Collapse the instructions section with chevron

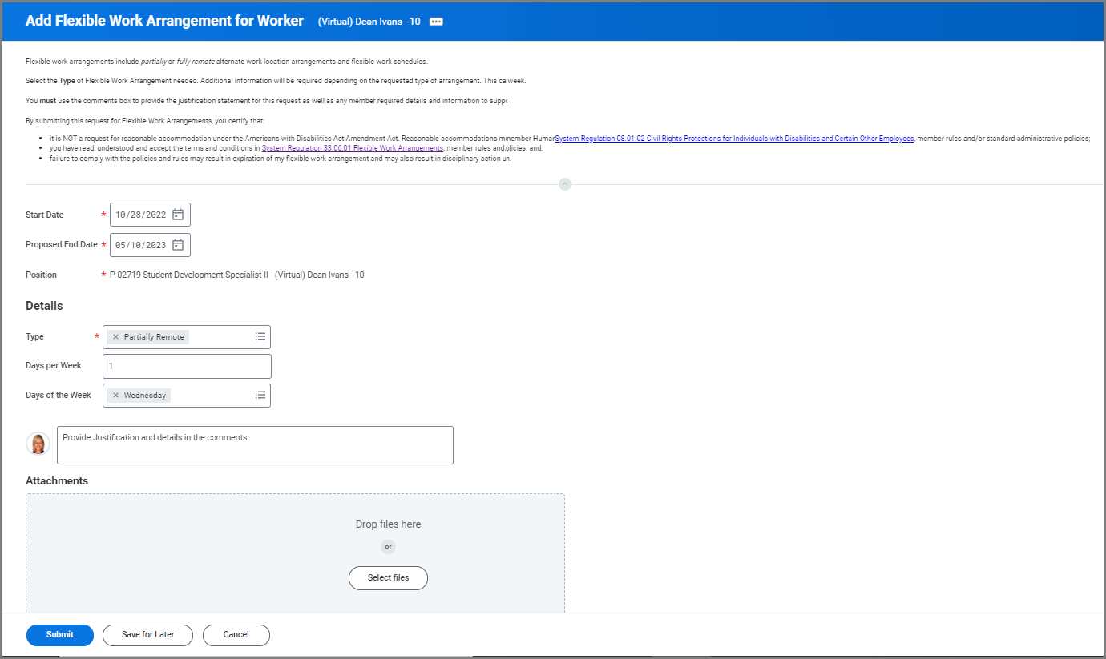[564, 184]
